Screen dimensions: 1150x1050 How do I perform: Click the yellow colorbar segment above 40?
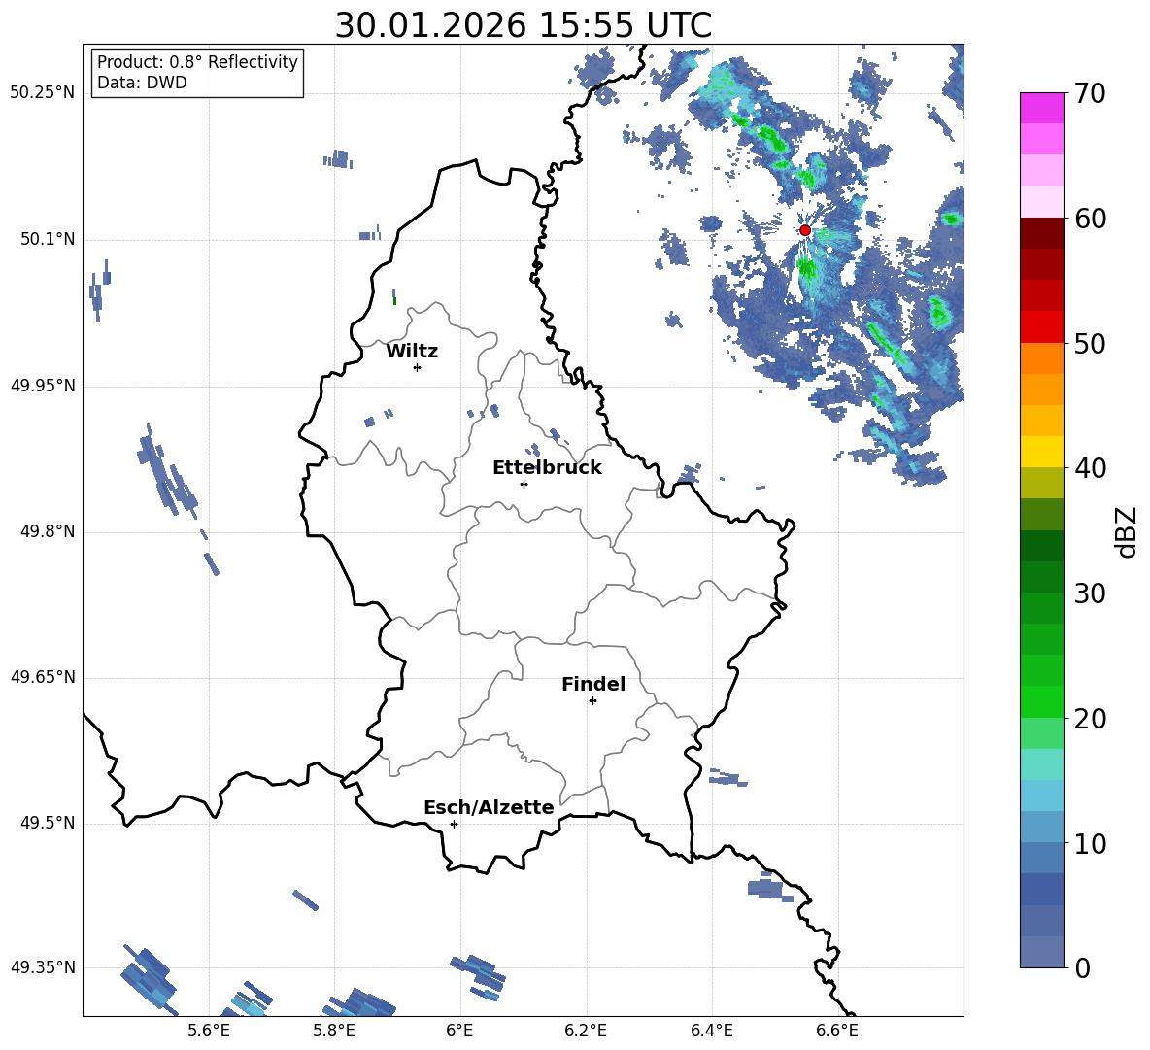[x=1041, y=452]
